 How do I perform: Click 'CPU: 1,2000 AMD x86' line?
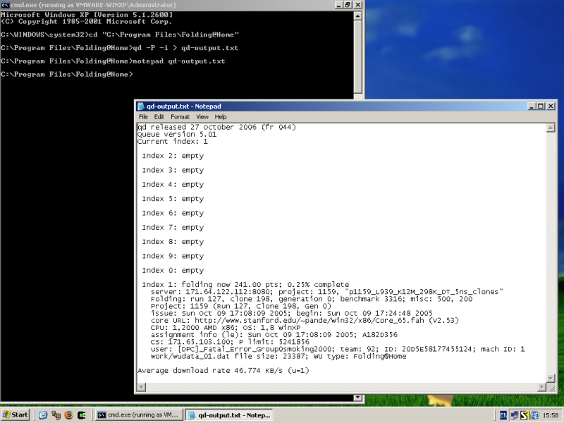pos(226,328)
